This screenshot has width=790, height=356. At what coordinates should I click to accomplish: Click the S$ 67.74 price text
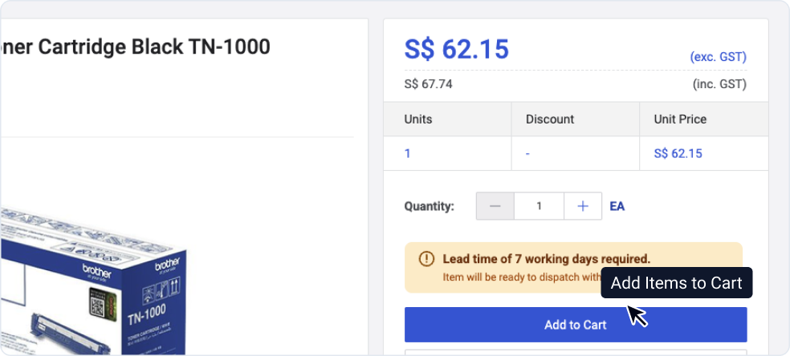coord(428,84)
